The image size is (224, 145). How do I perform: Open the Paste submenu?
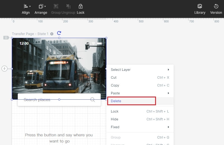pyautogui.click(x=140, y=93)
